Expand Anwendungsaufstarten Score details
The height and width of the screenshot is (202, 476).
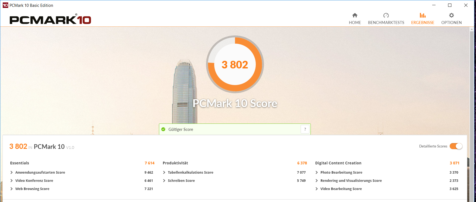11,172
